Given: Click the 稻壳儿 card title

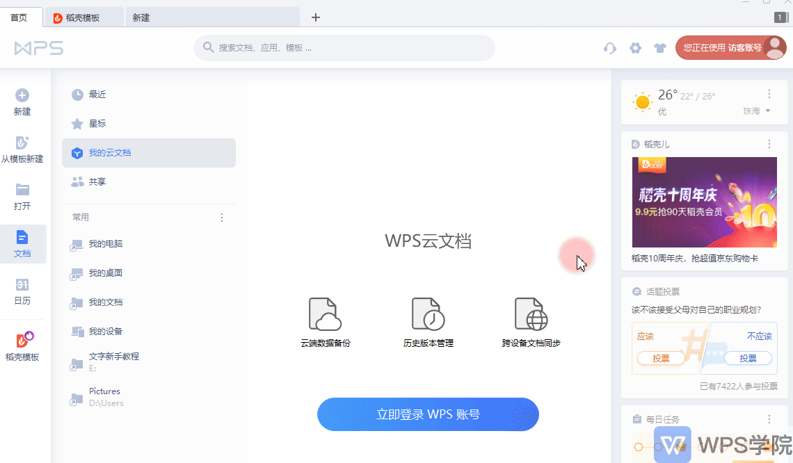Looking at the screenshot, I should (x=657, y=145).
